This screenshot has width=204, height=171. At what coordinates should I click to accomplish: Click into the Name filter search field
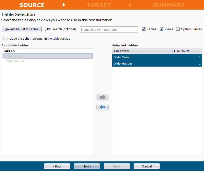click(109, 30)
